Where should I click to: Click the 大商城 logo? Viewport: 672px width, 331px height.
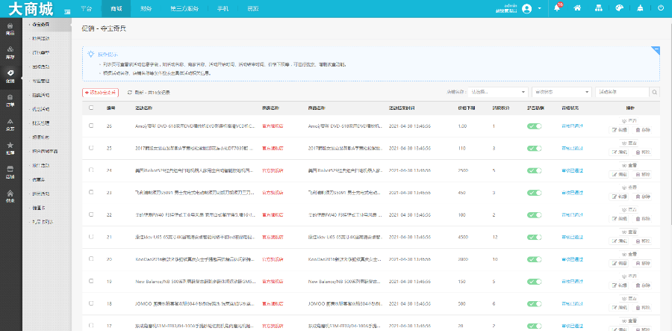click(31, 8)
